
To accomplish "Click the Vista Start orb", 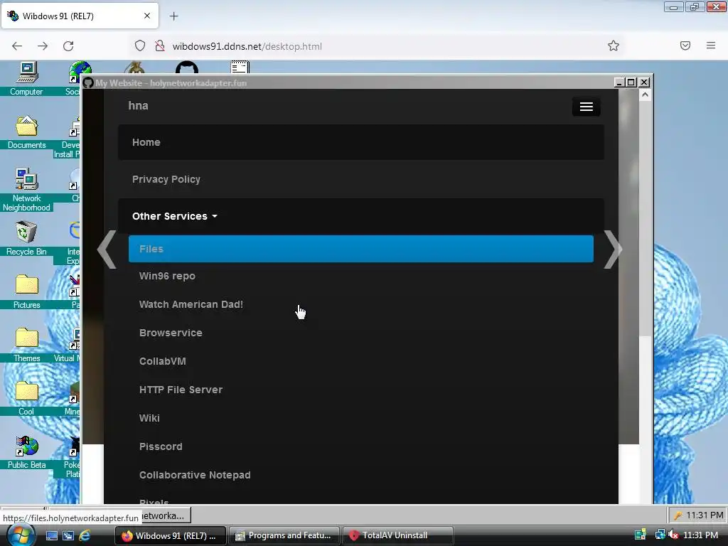I will (21, 535).
